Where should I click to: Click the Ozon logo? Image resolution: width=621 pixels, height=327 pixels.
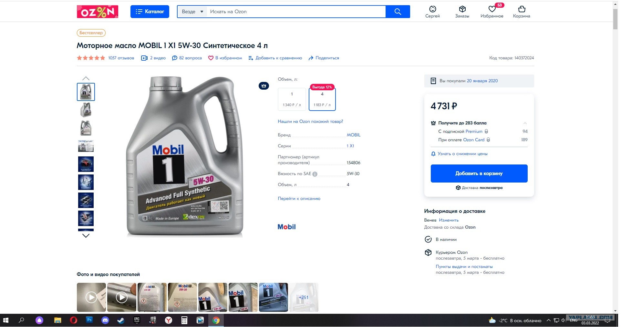pyautogui.click(x=98, y=12)
